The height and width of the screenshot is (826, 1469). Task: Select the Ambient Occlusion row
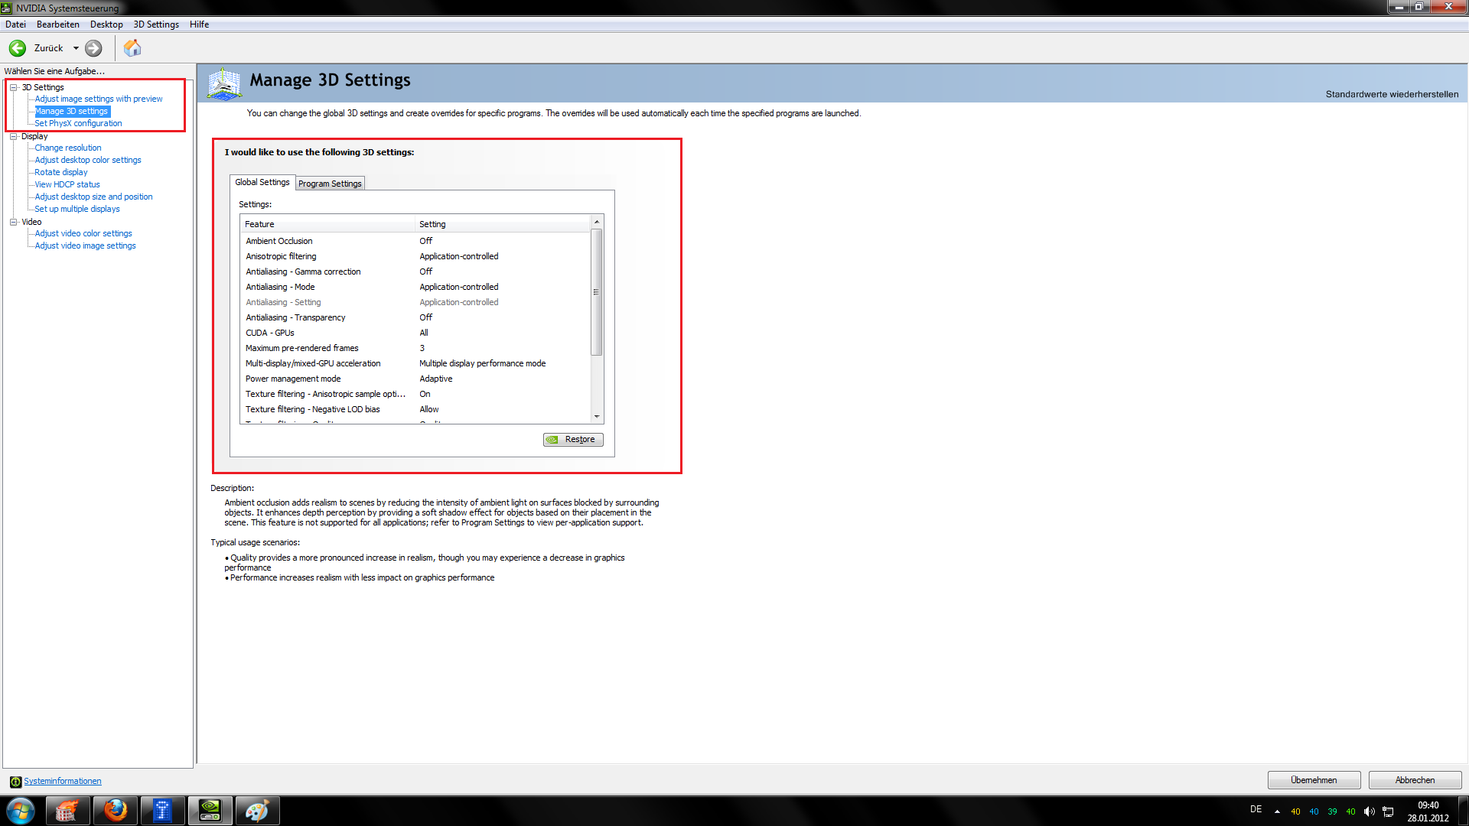415,241
